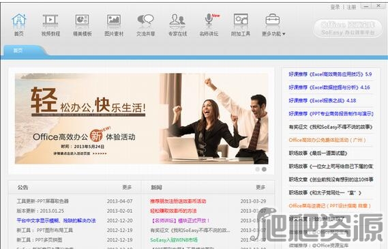Open 好课推荐 Excel数据挖掘与分析 4.16

329,87
